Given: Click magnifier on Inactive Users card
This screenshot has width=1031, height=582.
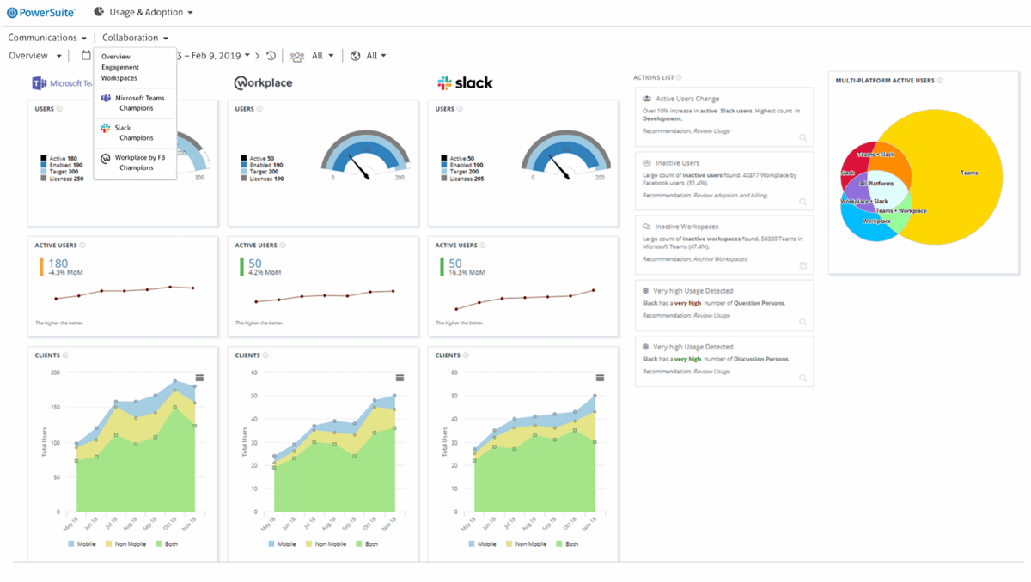Looking at the screenshot, I should tap(802, 202).
